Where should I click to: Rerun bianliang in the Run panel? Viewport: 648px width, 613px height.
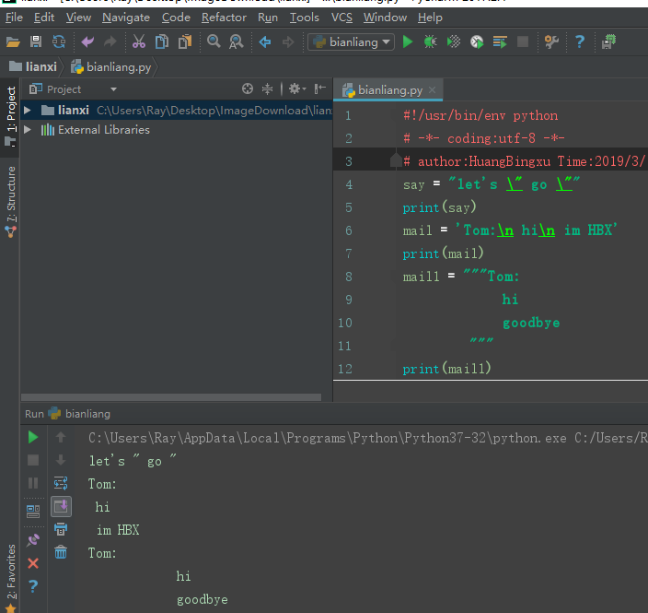click(x=33, y=437)
